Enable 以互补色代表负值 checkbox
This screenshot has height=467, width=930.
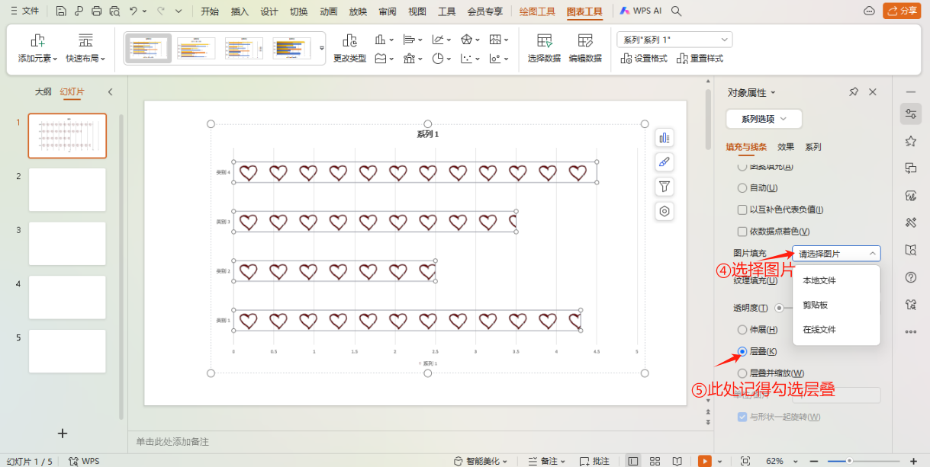point(742,210)
